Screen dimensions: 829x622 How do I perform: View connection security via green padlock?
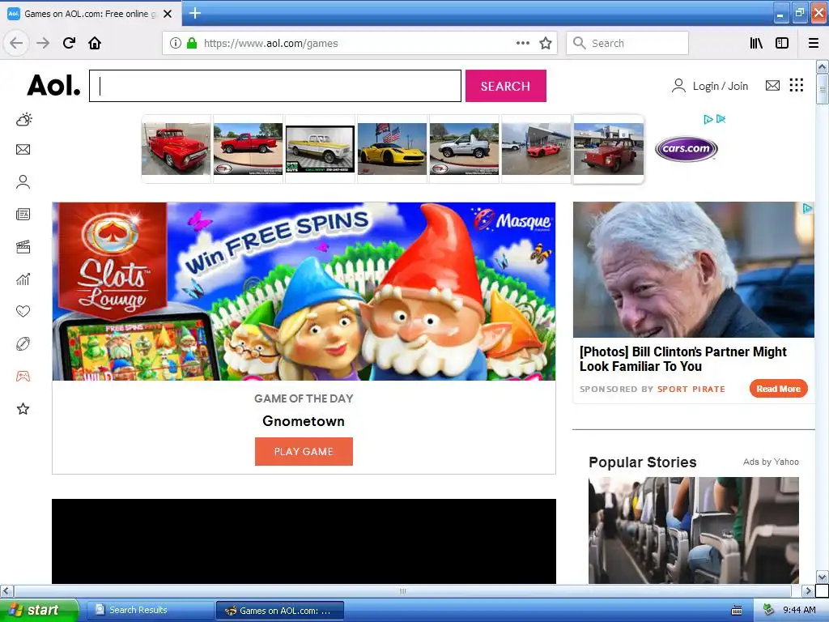coord(192,43)
